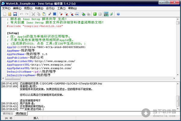Click the blue Help question mark icon
The image size is (181, 121).
[118, 14]
